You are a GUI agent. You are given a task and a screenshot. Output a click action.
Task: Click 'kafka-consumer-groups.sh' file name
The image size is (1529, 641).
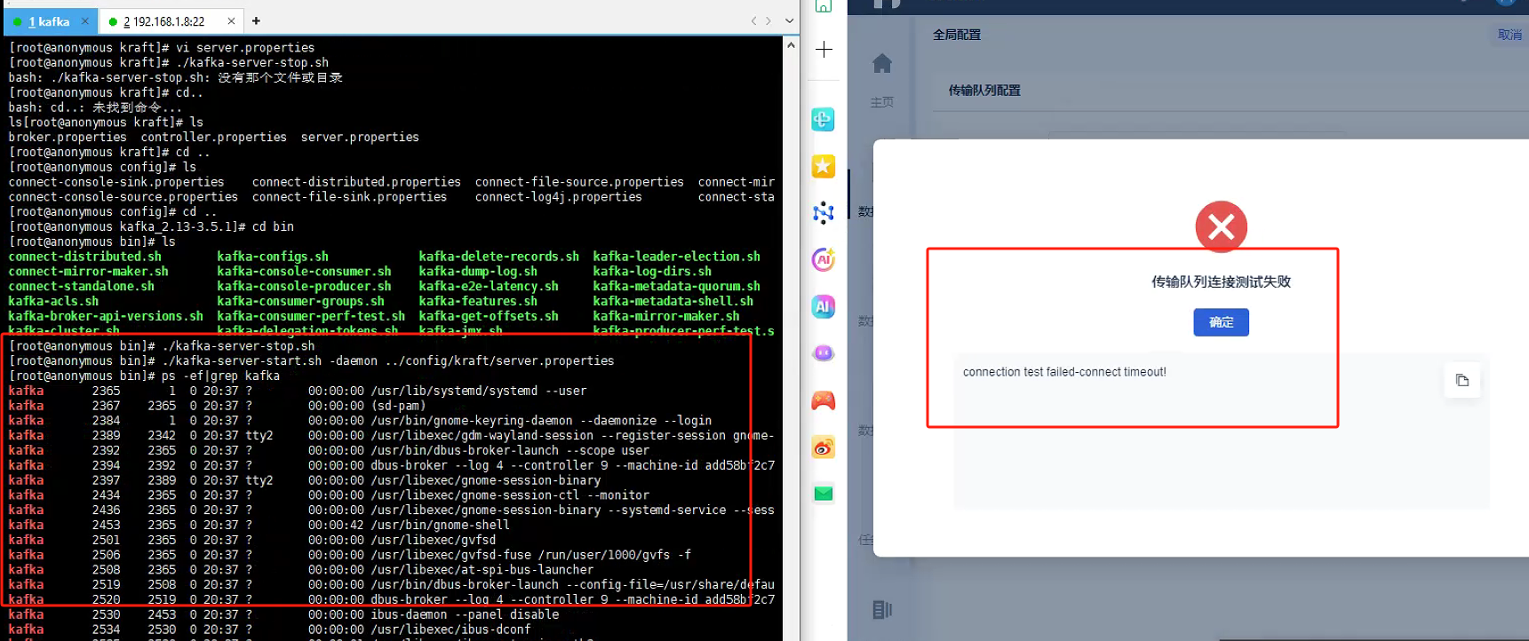(x=300, y=302)
